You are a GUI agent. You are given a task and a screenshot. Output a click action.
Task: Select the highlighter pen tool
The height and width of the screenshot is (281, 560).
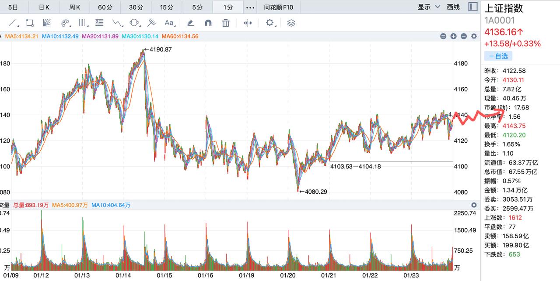pos(190,23)
